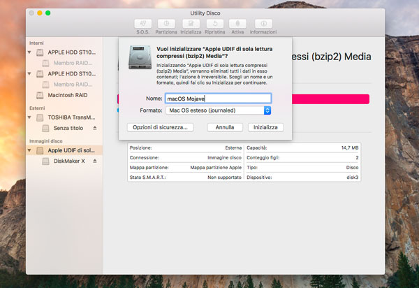Click the Stato S.M.A.R.T. Non supportato value
Image resolution: width=419 pixels, height=288 pixels.
point(224,178)
